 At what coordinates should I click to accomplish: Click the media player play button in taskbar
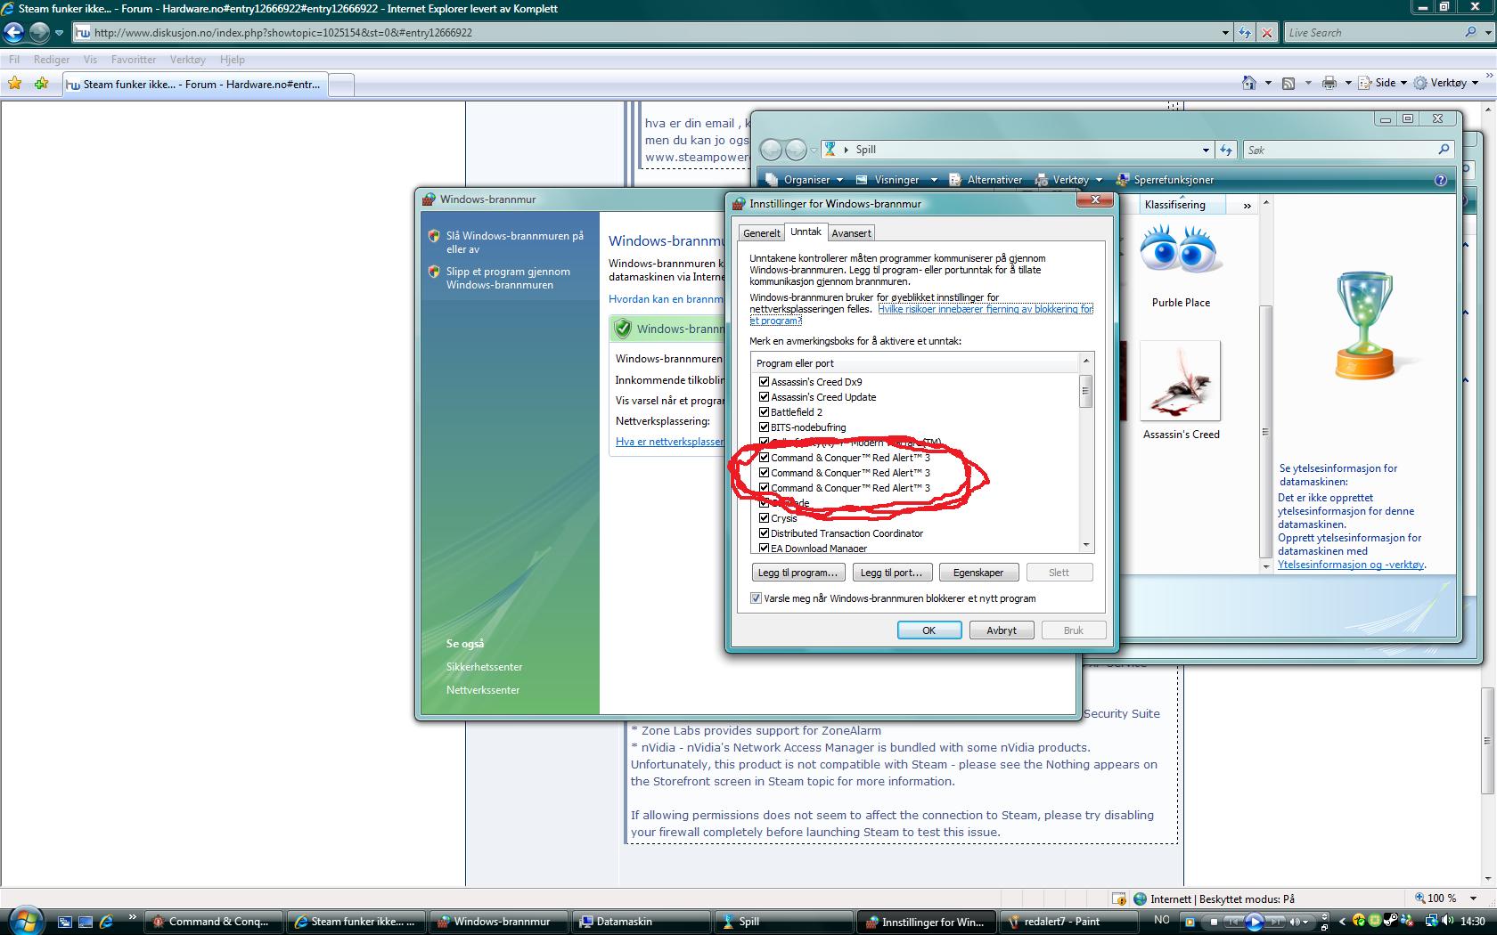(1253, 922)
